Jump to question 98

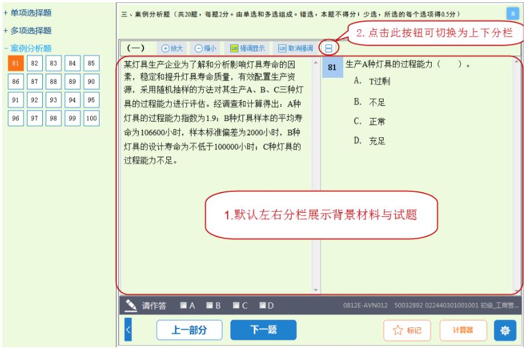tap(53, 118)
